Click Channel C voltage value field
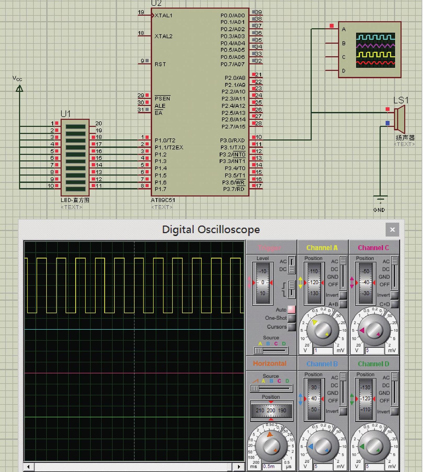 click(375, 350)
